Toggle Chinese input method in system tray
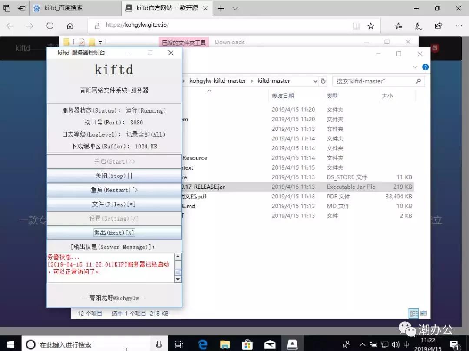The height and width of the screenshot is (351, 469). (406, 344)
